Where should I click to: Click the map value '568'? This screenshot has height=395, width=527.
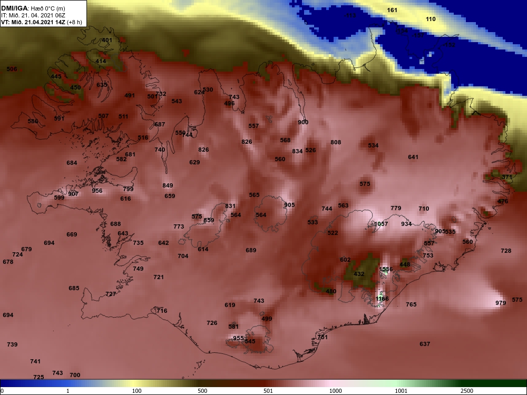(x=285, y=140)
